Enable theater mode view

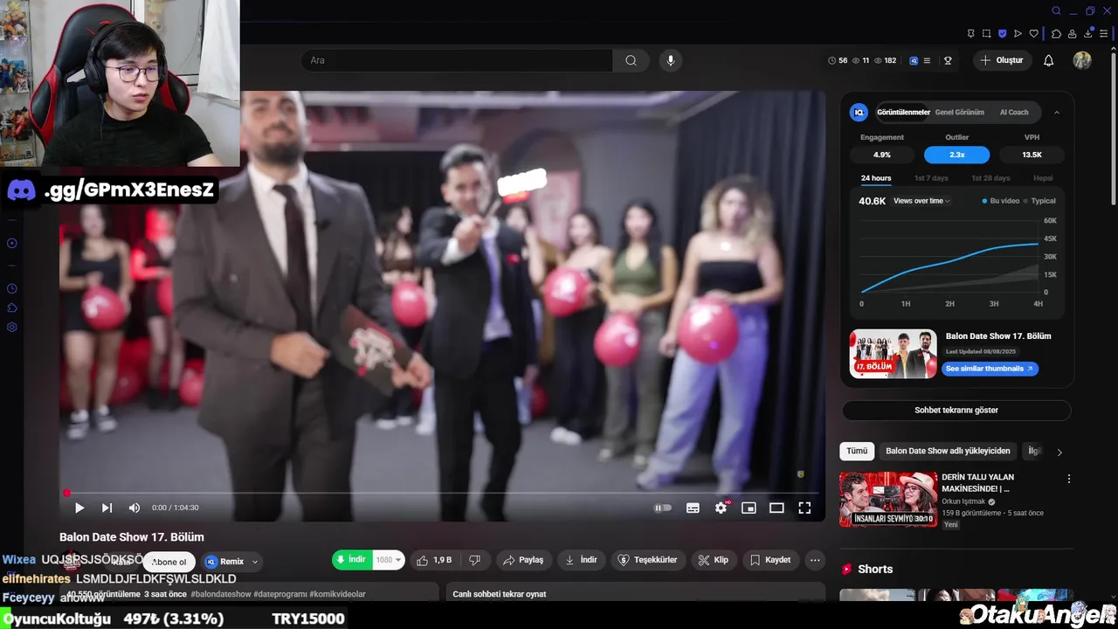click(x=776, y=508)
